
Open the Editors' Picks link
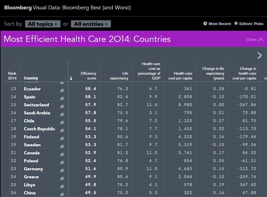[x=251, y=24]
